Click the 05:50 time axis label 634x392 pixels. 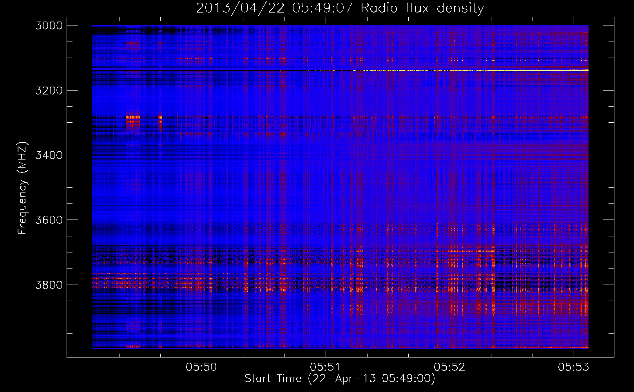201,367
